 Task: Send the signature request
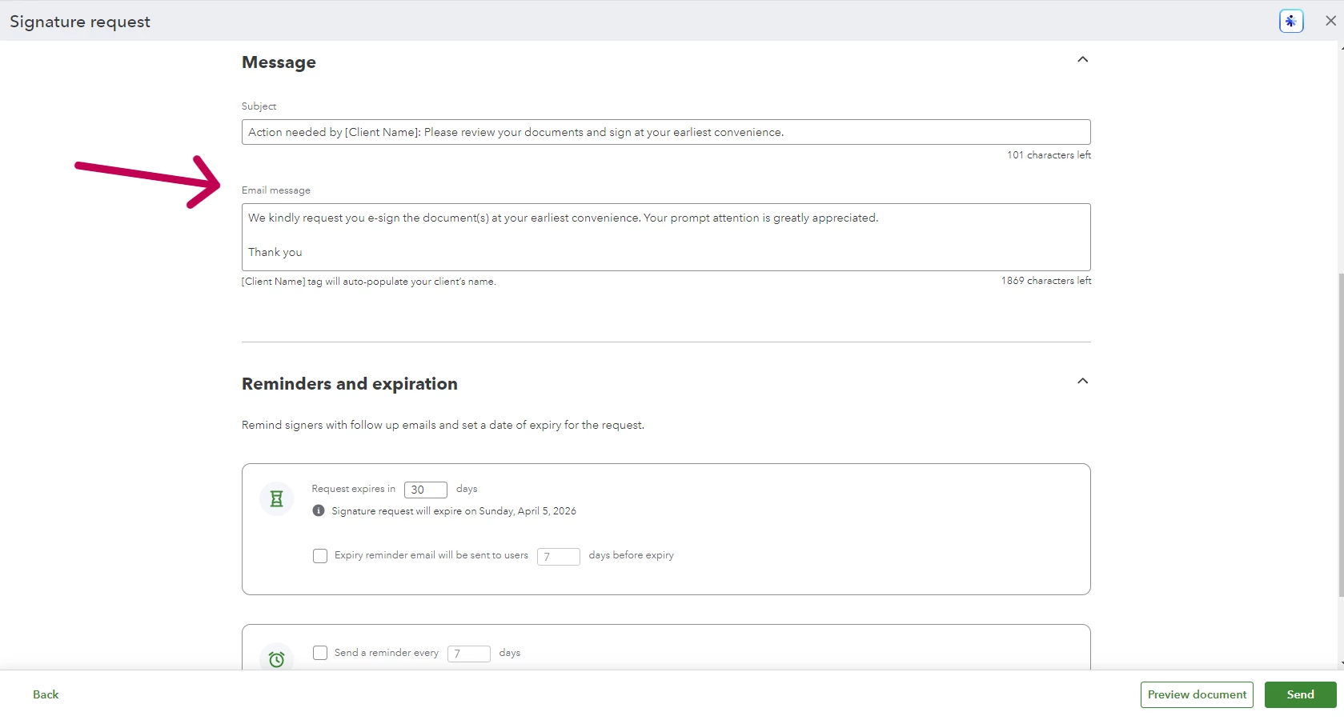[1300, 694]
